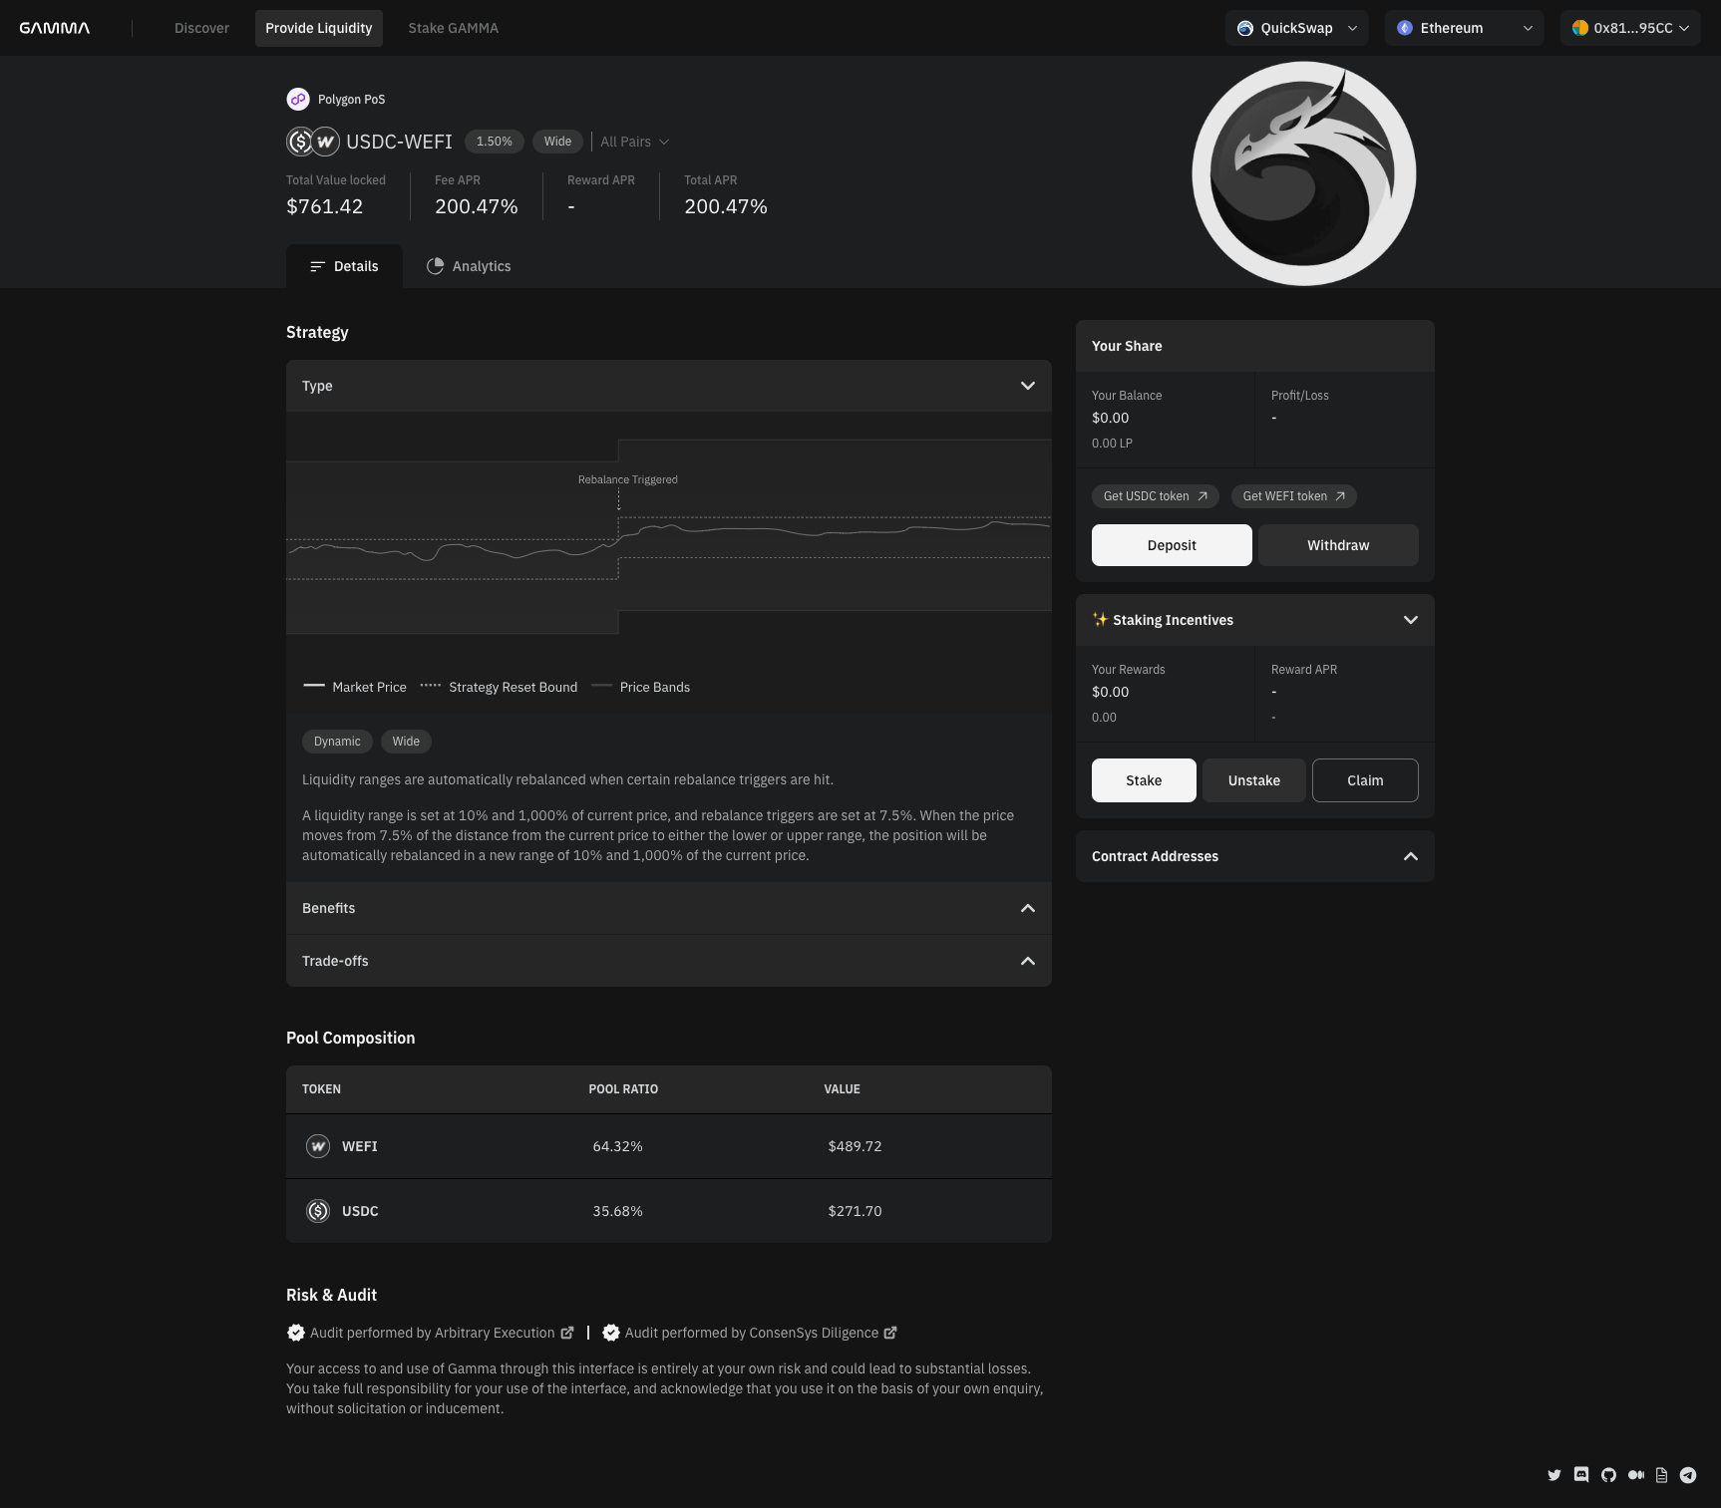Click the external link icon after Arbitrary Execution

click(x=567, y=1333)
